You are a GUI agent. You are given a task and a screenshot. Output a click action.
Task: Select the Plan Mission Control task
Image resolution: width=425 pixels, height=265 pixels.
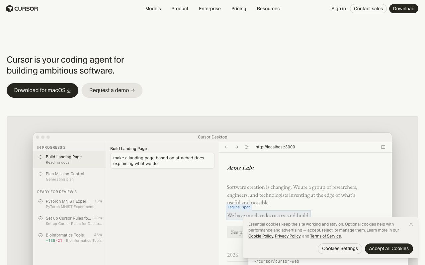tap(70, 176)
